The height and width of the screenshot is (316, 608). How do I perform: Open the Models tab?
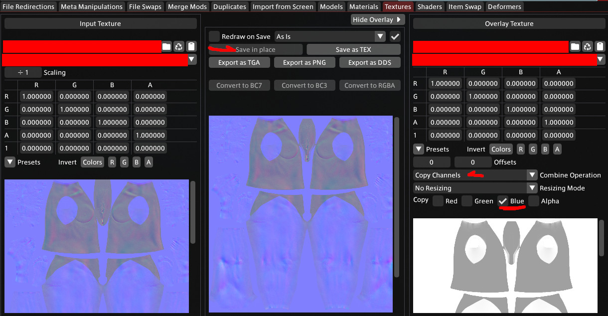331,6
